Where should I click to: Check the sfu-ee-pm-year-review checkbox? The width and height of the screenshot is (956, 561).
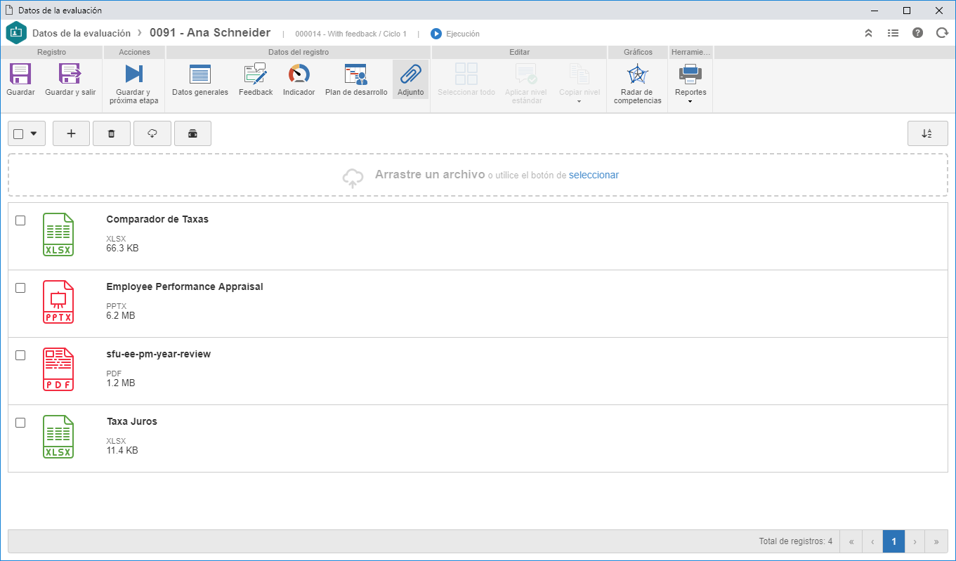(20, 355)
